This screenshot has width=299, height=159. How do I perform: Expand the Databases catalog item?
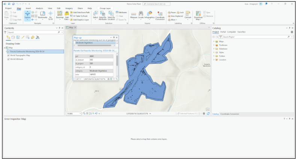pyautogui.click(x=214, y=49)
